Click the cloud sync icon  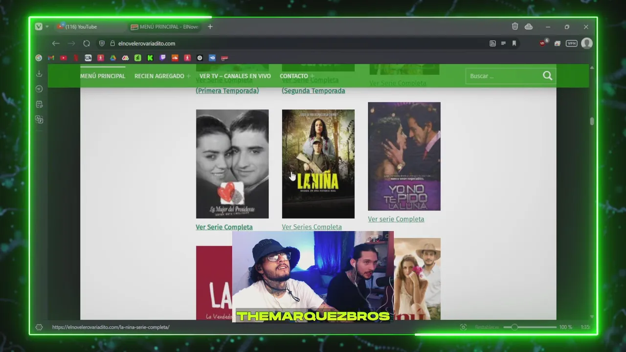529,26
